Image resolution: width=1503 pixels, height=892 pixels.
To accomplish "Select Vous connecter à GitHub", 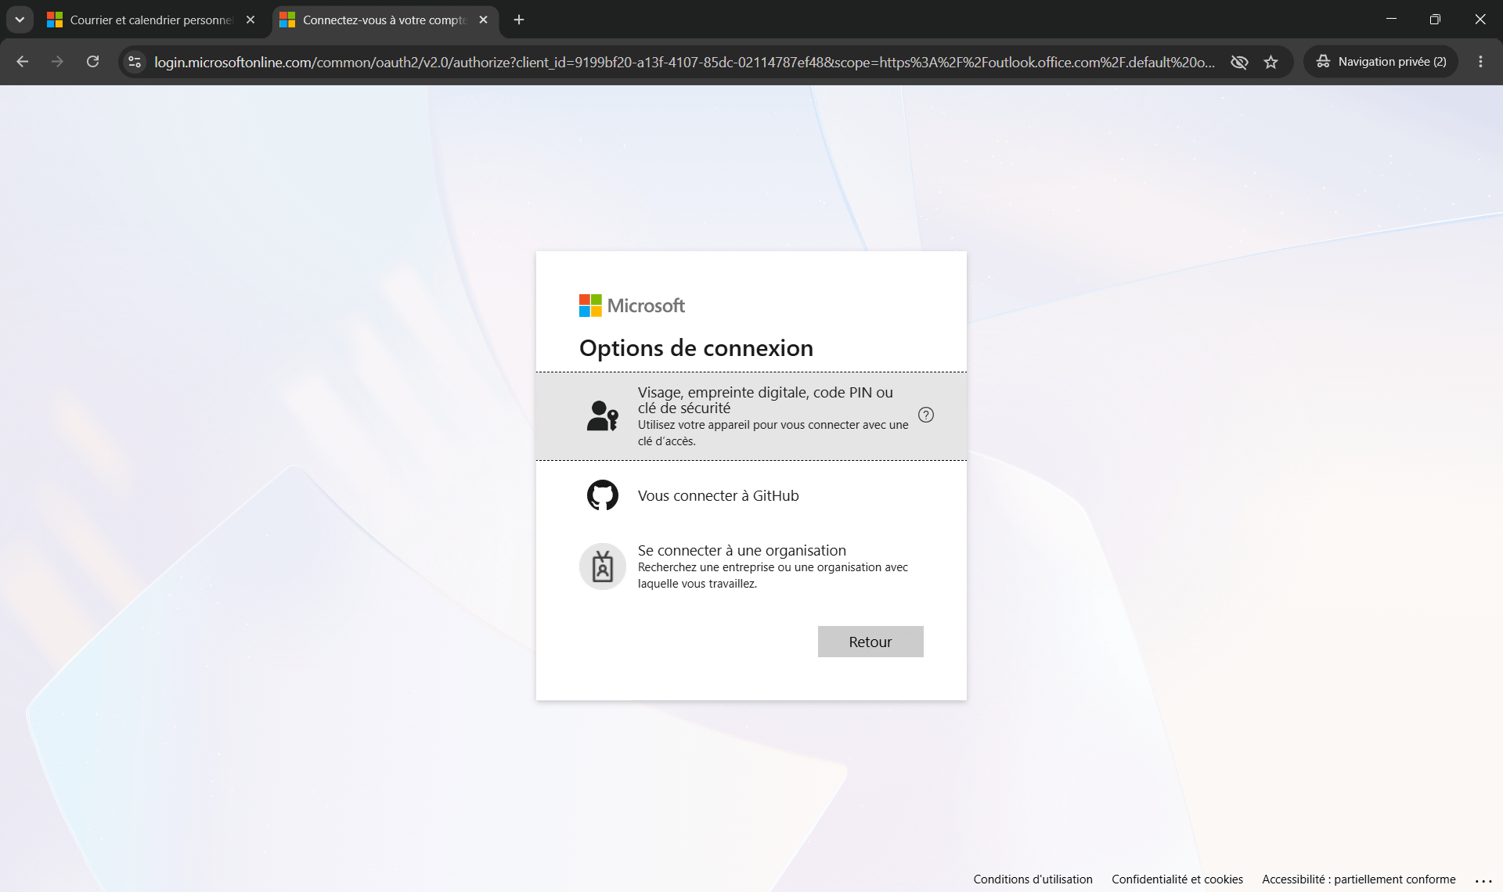I will 751,496.
